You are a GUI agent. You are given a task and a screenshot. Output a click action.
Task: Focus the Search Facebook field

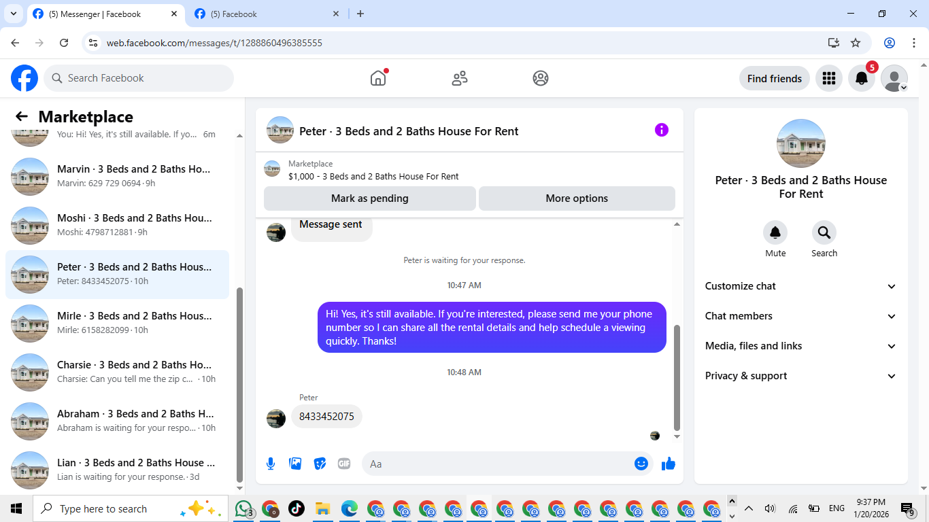coord(139,78)
